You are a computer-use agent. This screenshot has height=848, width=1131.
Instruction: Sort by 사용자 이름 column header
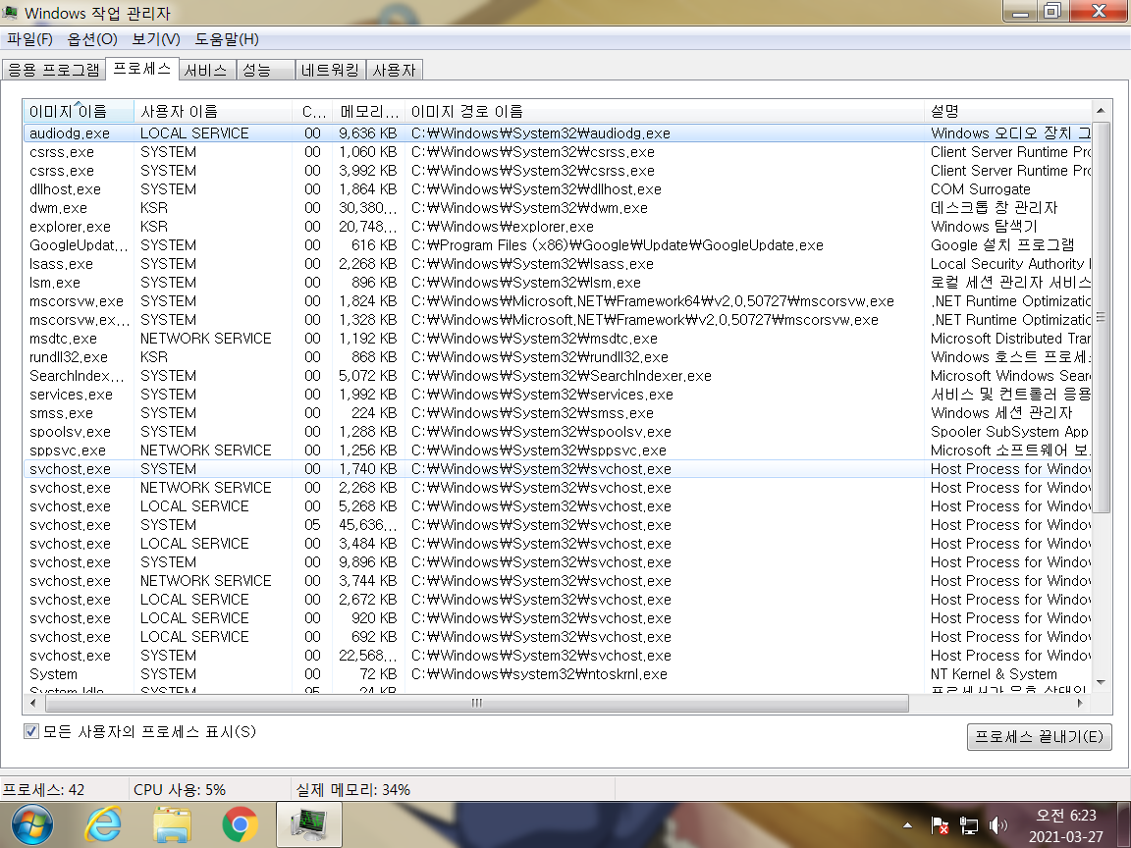pyautogui.click(x=213, y=111)
